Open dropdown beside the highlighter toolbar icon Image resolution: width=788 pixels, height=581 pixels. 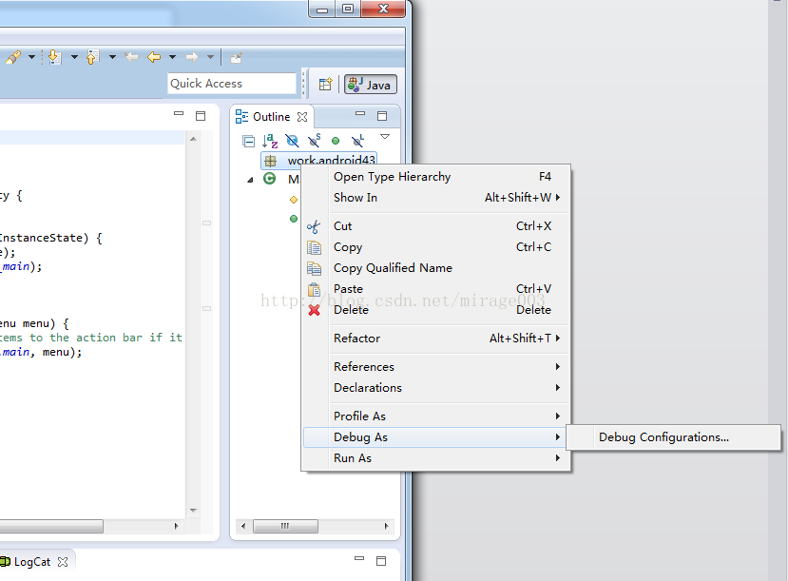tap(31, 57)
